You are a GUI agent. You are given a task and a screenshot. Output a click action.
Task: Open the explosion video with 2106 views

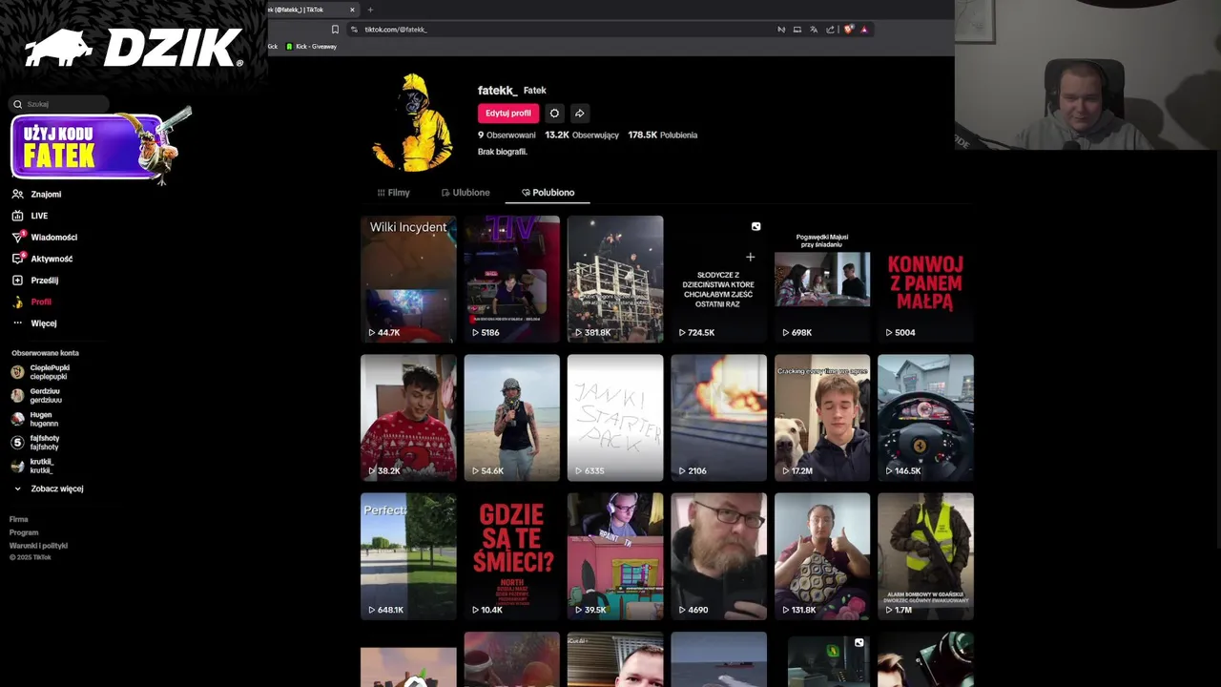(x=718, y=418)
